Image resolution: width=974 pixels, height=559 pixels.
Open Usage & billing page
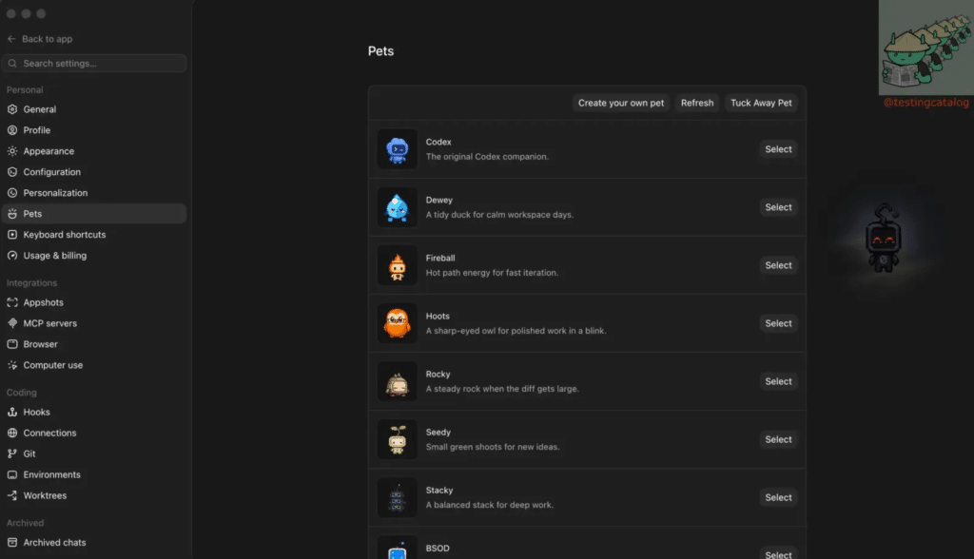(x=94, y=256)
